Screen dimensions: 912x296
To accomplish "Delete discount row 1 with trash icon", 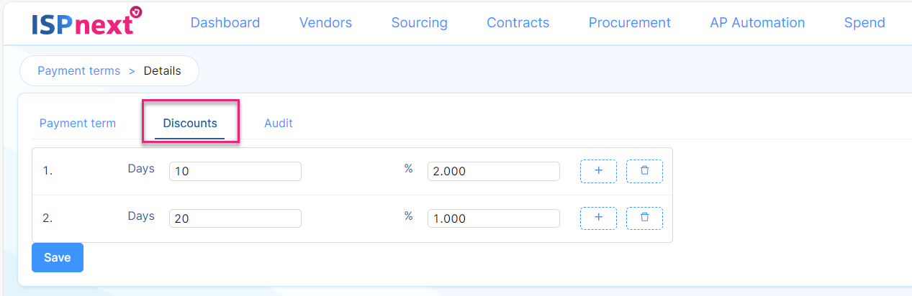I will coord(644,171).
